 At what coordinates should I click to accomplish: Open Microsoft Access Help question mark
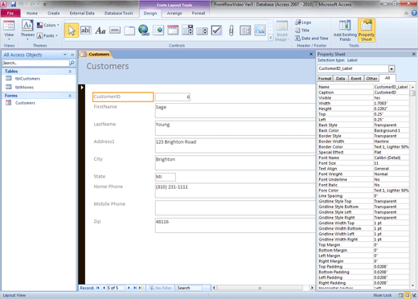[414, 13]
